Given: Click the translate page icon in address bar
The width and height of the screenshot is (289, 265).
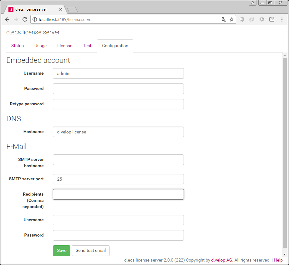Looking at the screenshot, I should pyautogui.click(x=224, y=19).
